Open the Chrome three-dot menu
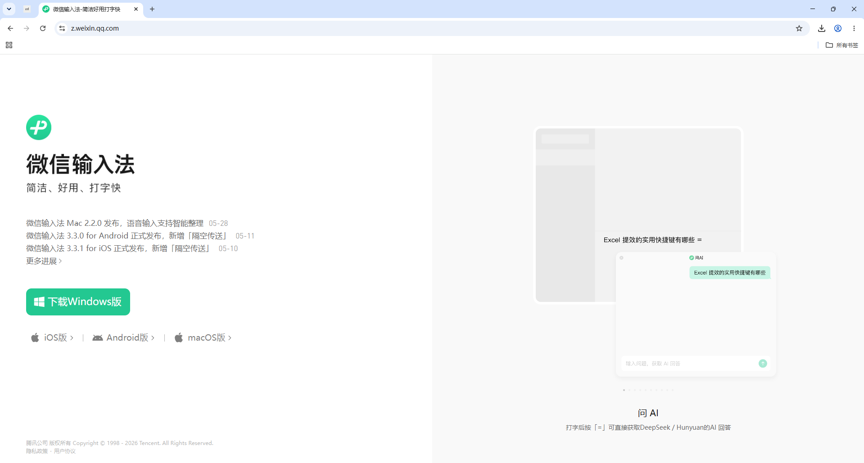Viewport: 864px width, 463px height. point(854,28)
